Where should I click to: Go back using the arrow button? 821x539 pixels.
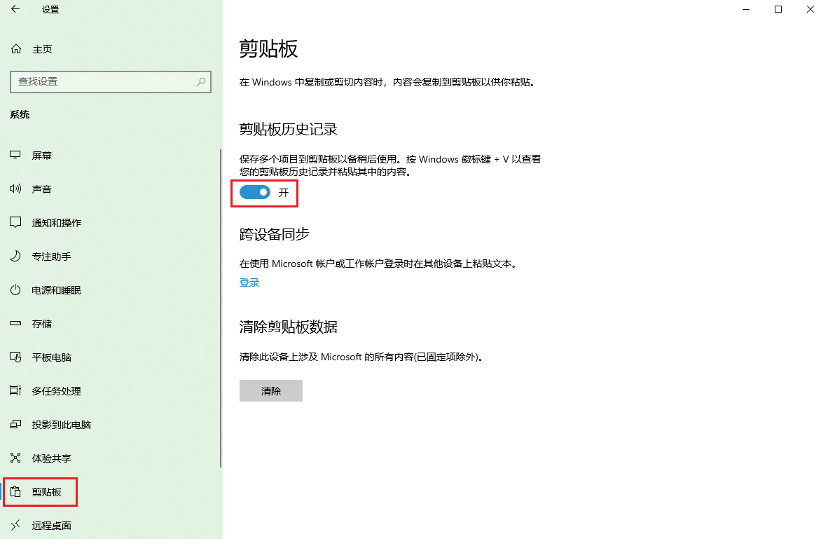15,10
